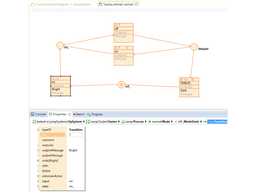
Task: Click the off_ initial state node
Action: 121,85
